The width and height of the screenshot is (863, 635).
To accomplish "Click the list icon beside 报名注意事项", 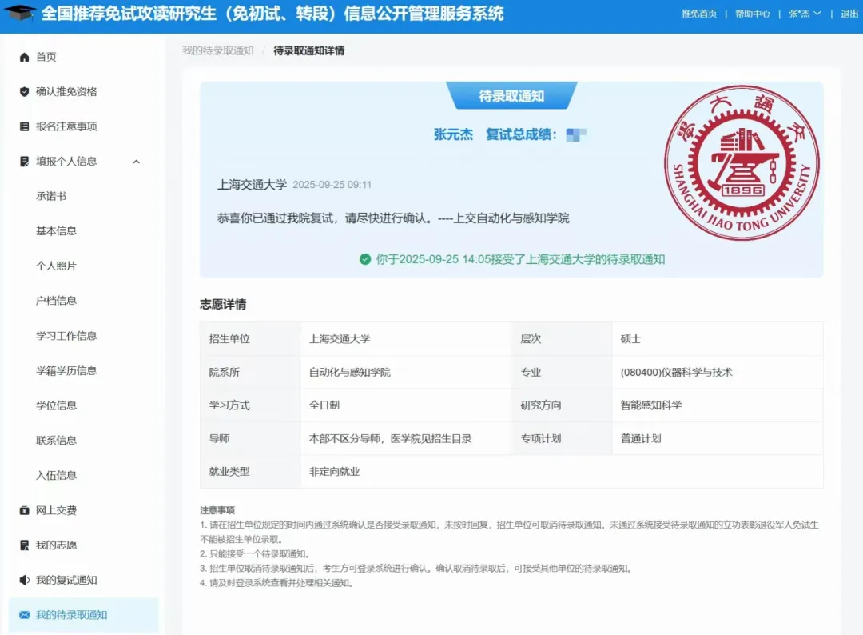I will (24, 126).
